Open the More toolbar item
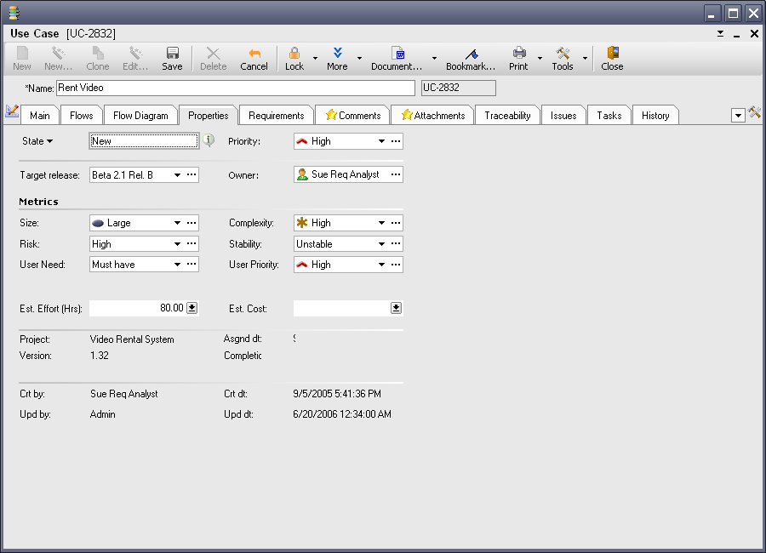766x553 pixels. [337, 59]
